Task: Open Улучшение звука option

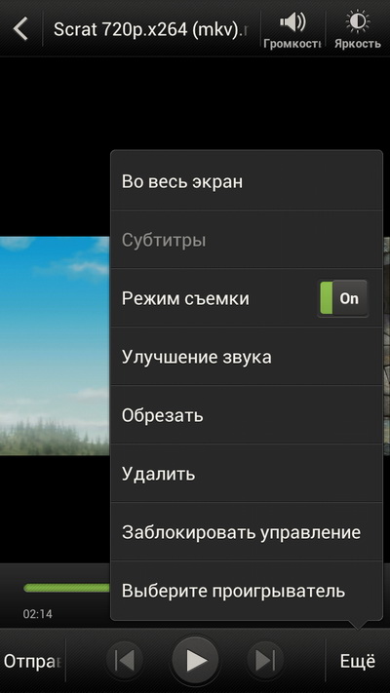Action: coord(247,357)
